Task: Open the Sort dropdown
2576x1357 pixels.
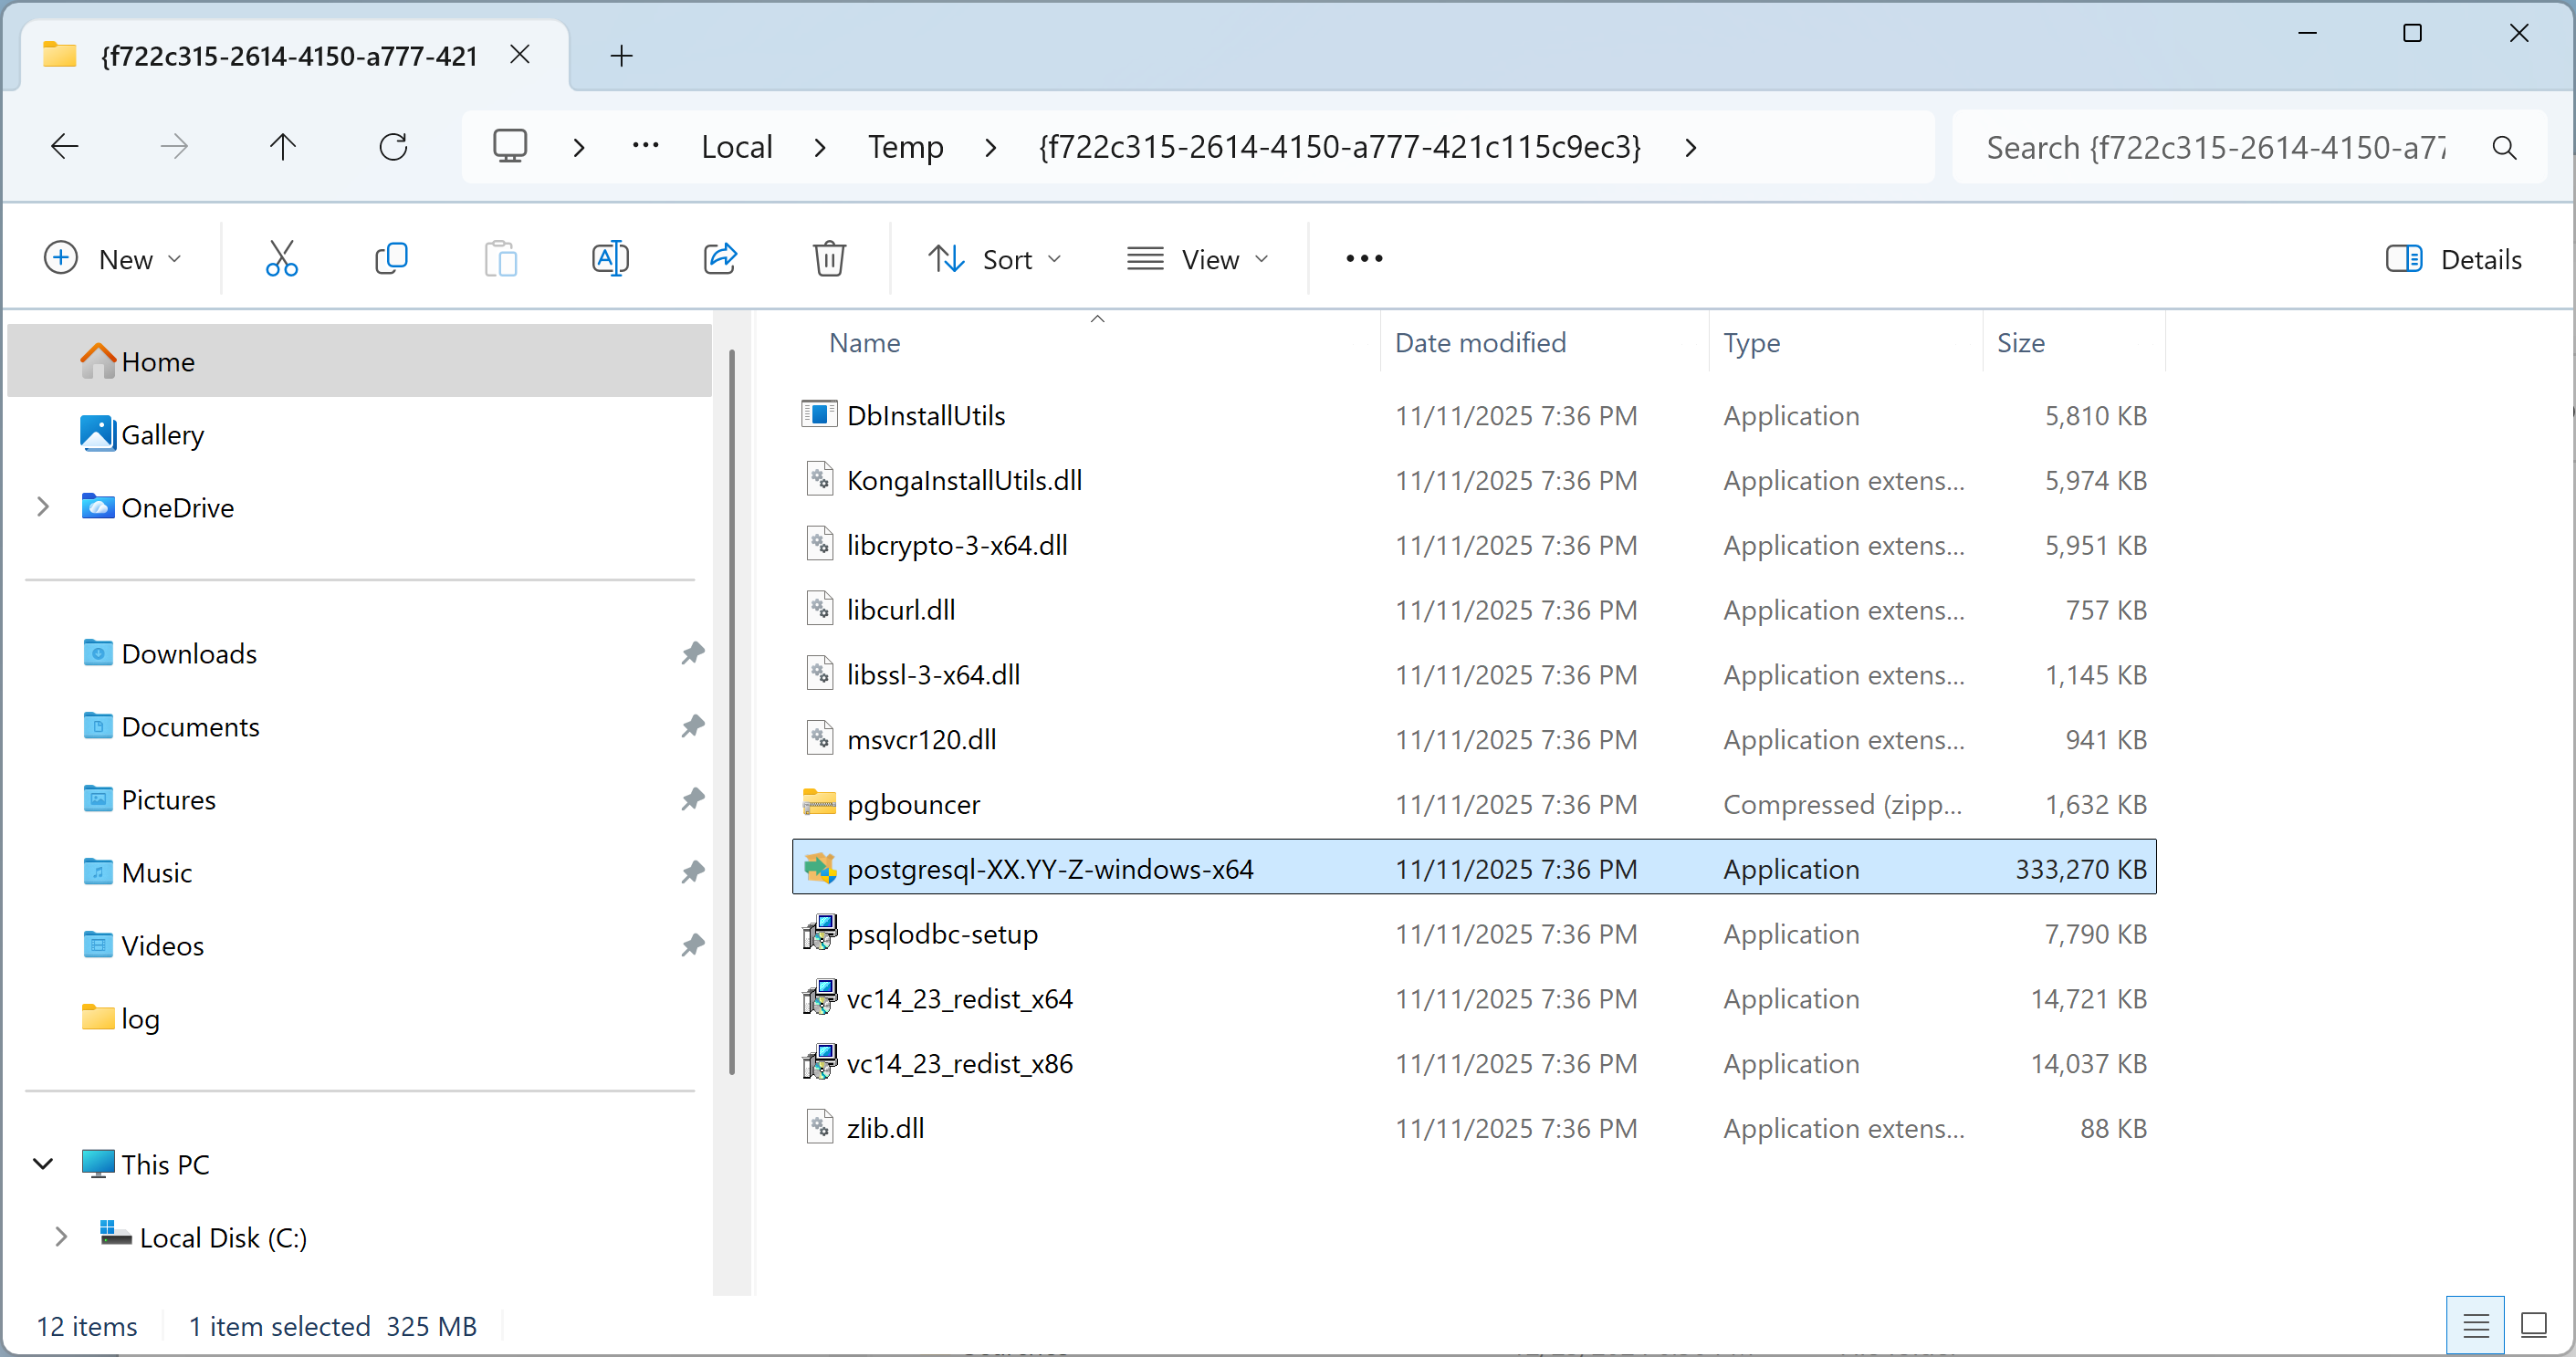Action: [994, 259]
